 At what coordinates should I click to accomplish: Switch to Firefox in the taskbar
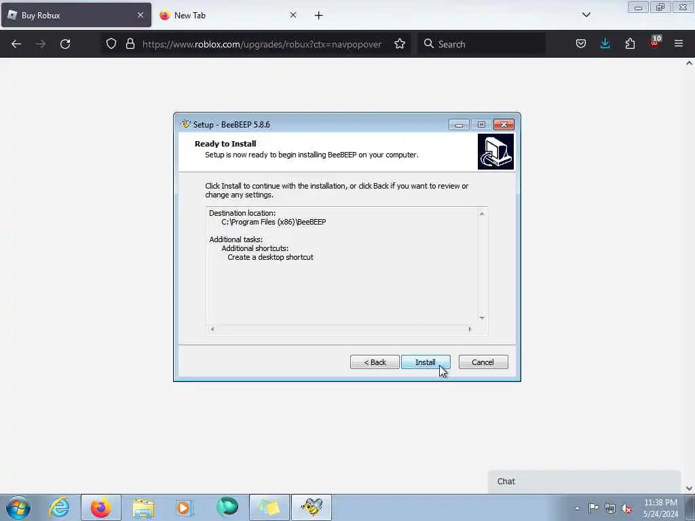(101, 507)
